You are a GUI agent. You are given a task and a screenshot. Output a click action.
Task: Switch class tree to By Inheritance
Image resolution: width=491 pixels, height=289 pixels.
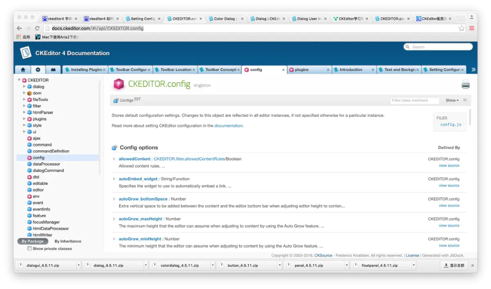68,241
